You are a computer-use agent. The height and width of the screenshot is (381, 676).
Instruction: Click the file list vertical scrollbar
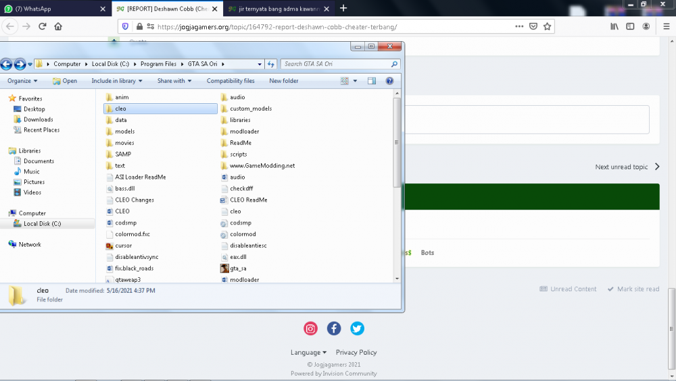[397, 143]
